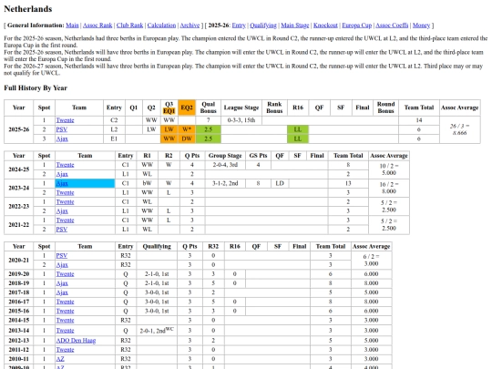Open Twente link in 2024-25 row
The width and height of the screenshot is (492, 369).
point(65,165)
